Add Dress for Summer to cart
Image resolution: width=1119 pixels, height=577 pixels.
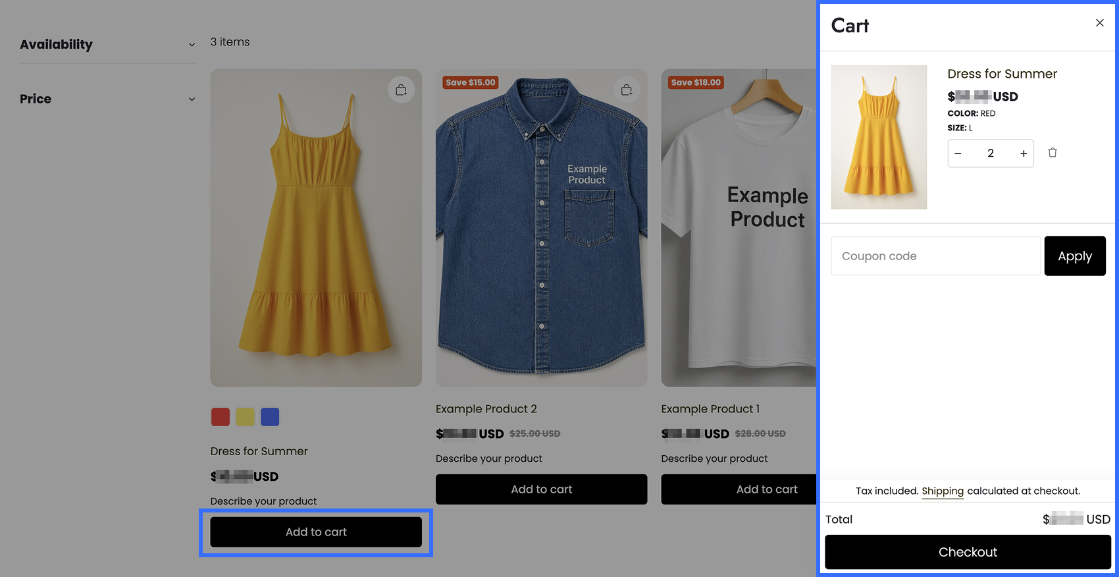click(x=316, y=532)
